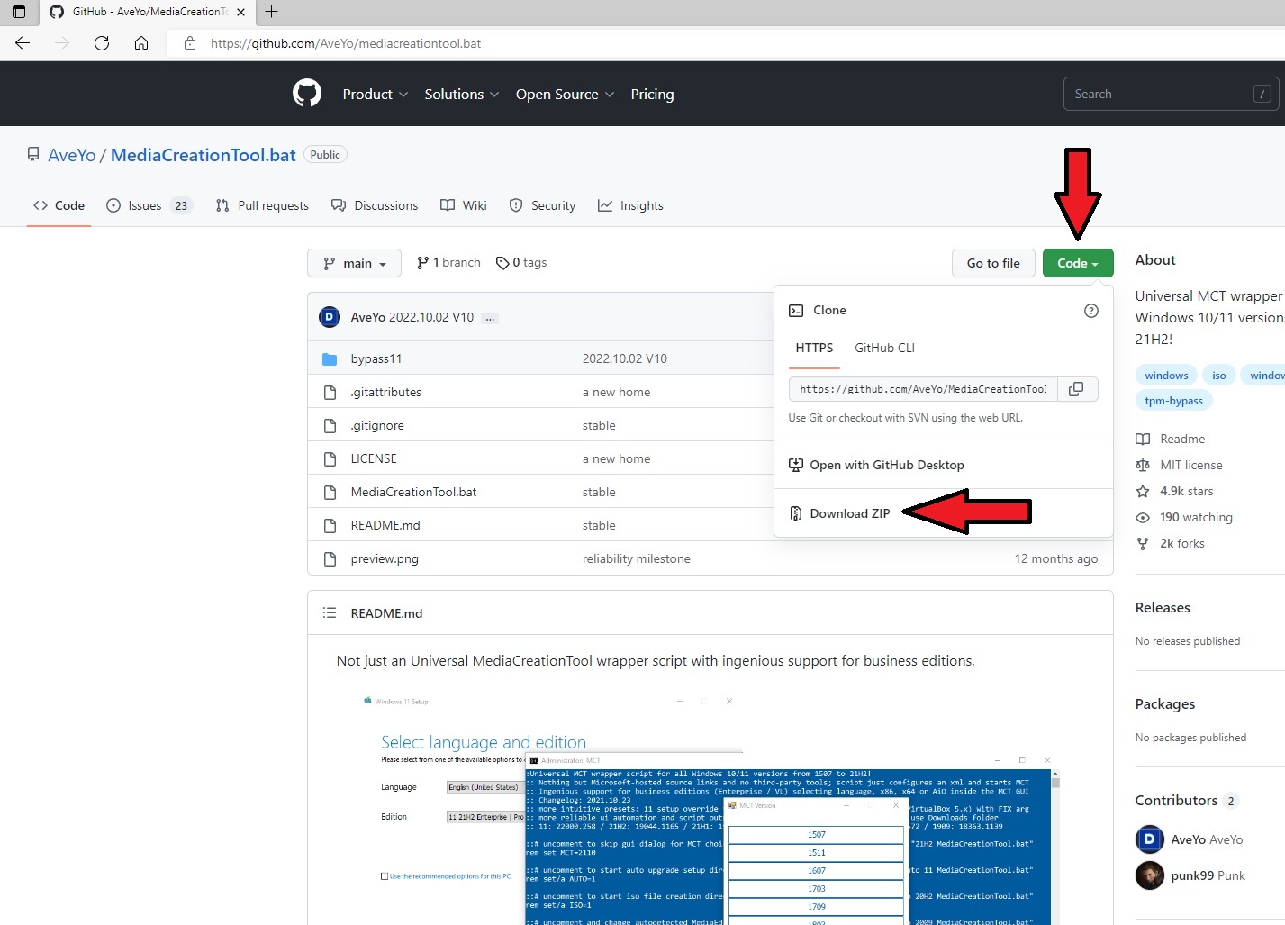
Task: View the 2k forks link
Action: (1171, 543)
